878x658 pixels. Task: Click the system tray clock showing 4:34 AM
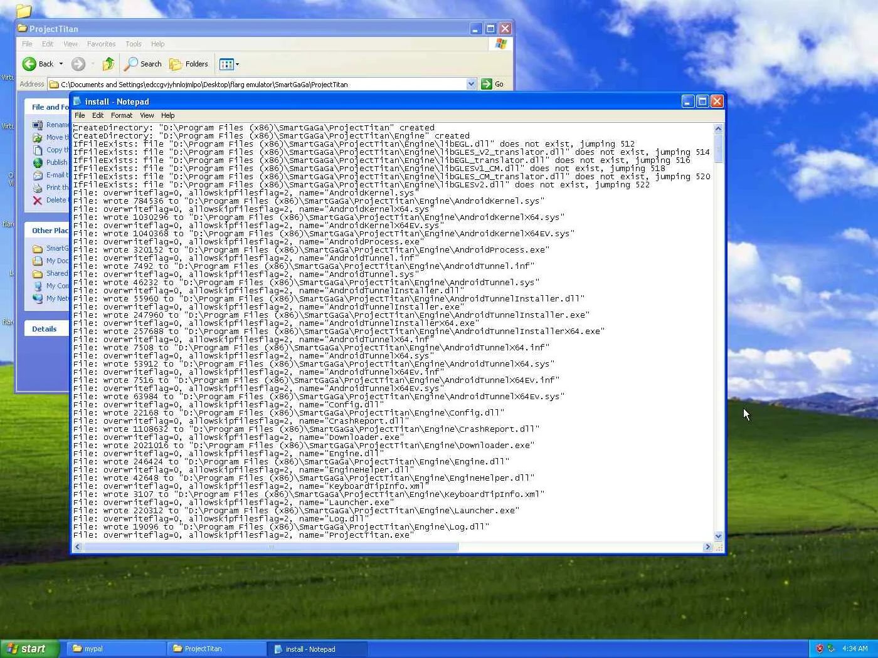pos(855,649)
